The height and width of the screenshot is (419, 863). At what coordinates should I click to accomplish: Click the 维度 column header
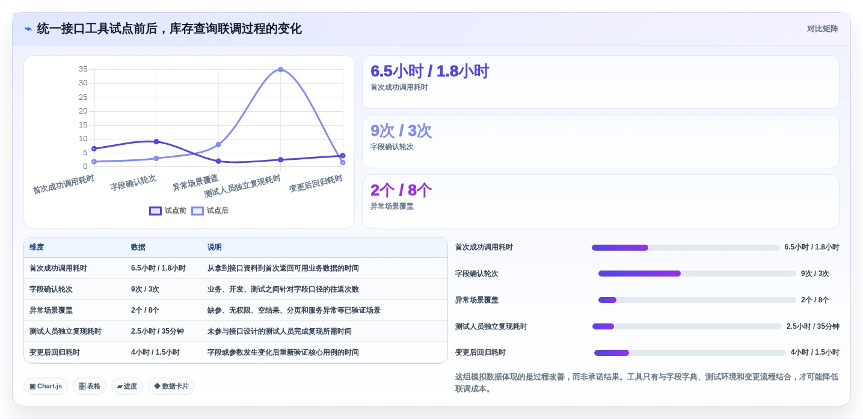[37, 248]
